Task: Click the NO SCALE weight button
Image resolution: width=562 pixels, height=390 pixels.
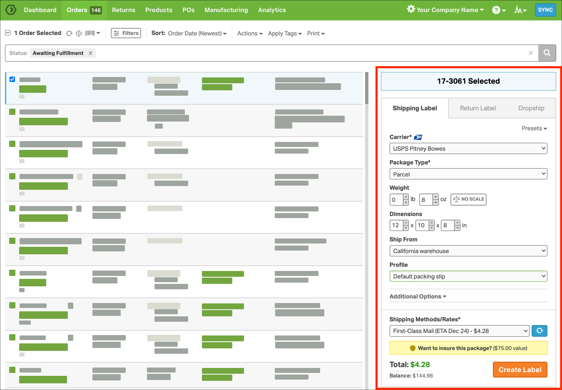Action: pyautogui.click(x=468, y=199)
